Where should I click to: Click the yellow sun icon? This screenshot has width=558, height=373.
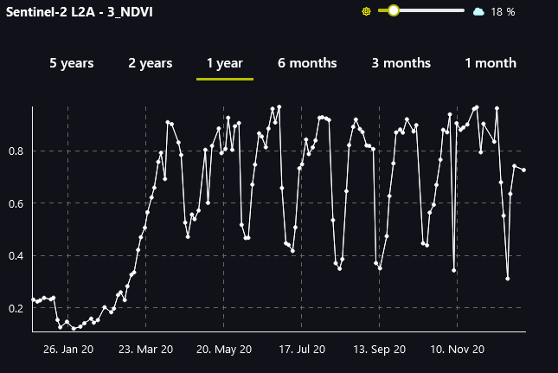(x=366, y=12)
